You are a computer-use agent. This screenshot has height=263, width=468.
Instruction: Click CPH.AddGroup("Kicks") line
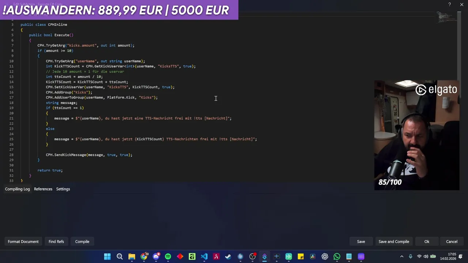click(x=69, y=92)
